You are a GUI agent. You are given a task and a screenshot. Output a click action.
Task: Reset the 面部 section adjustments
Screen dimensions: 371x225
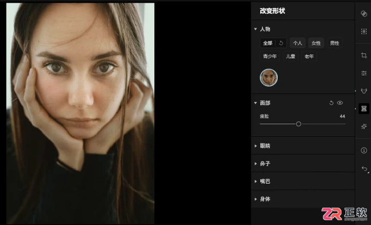tap(331, 103)
